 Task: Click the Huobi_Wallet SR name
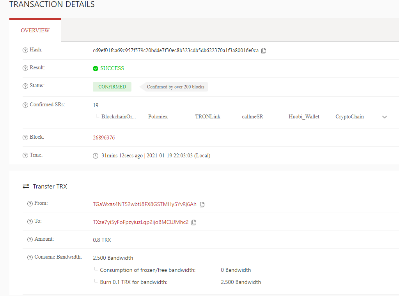(x=304, y=116)
